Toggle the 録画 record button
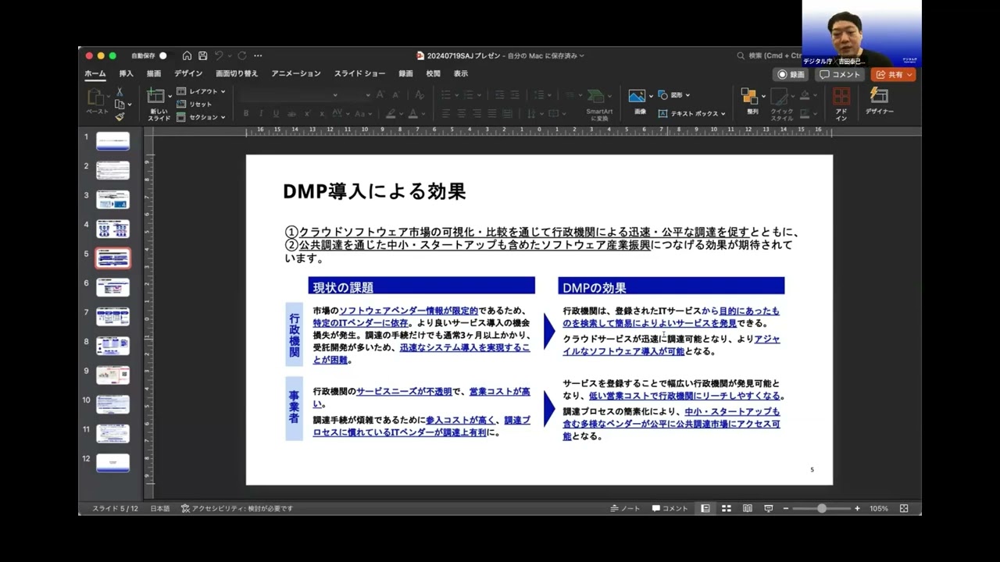The image size is (1000, 562). point(791,74)
